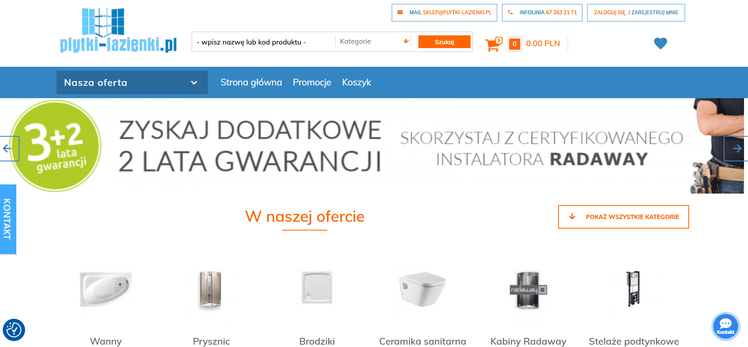Screen dimensions: 748x347
Task: Click the cart item count badge
Action: 514,44
